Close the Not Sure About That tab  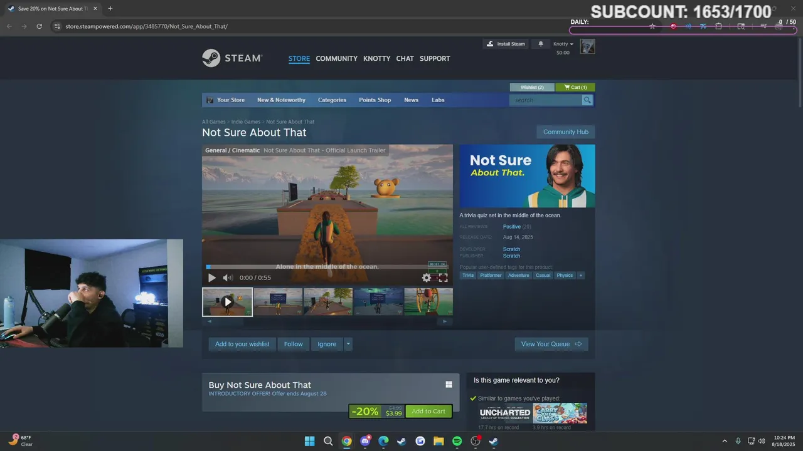click(x=95, y=9)
